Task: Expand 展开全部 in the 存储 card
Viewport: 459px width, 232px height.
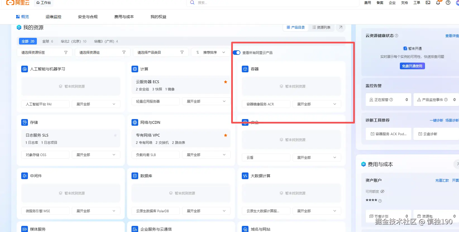Action: tap(96, 155)
